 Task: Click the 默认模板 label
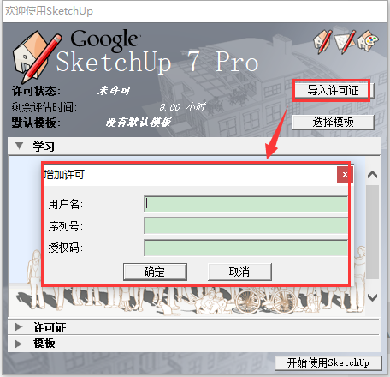pos(36,123)
